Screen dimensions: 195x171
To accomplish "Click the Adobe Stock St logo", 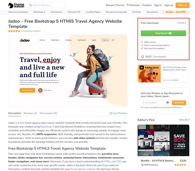I will tap(141, 68).
